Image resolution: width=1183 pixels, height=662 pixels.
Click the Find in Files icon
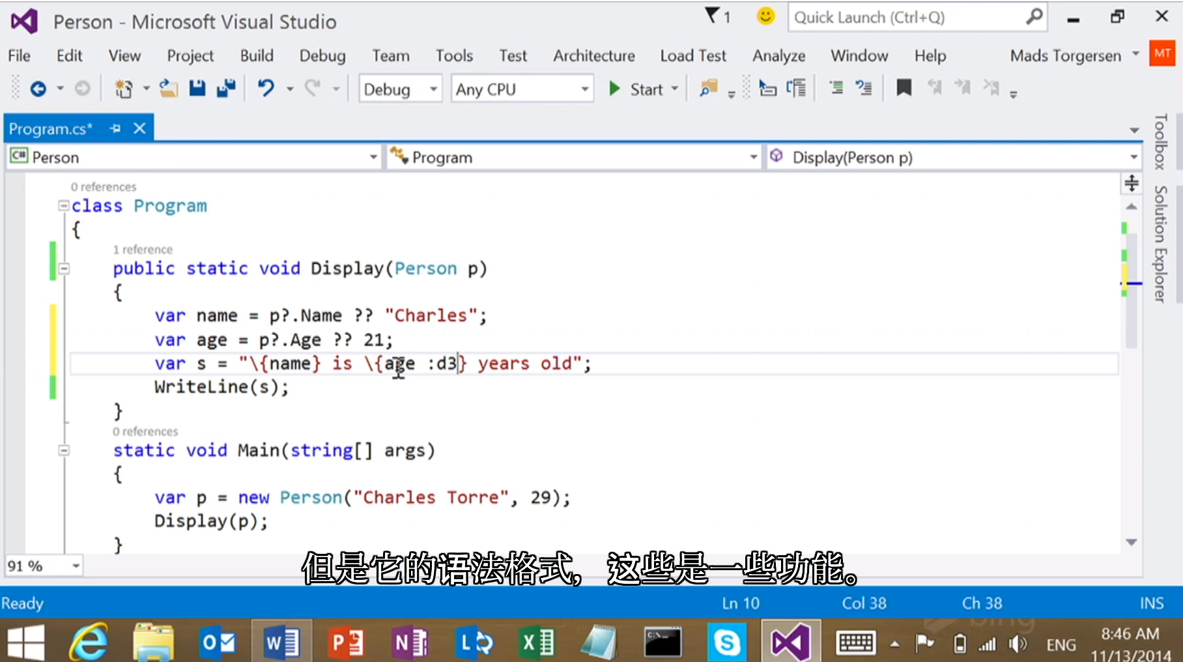(x=708, y=89)
